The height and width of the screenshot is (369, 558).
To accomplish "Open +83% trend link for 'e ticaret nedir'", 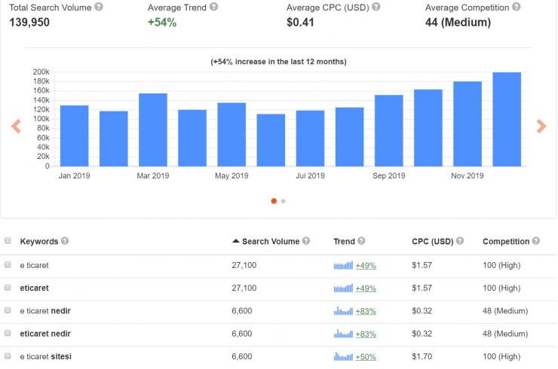I will click(x=366, y=311).
